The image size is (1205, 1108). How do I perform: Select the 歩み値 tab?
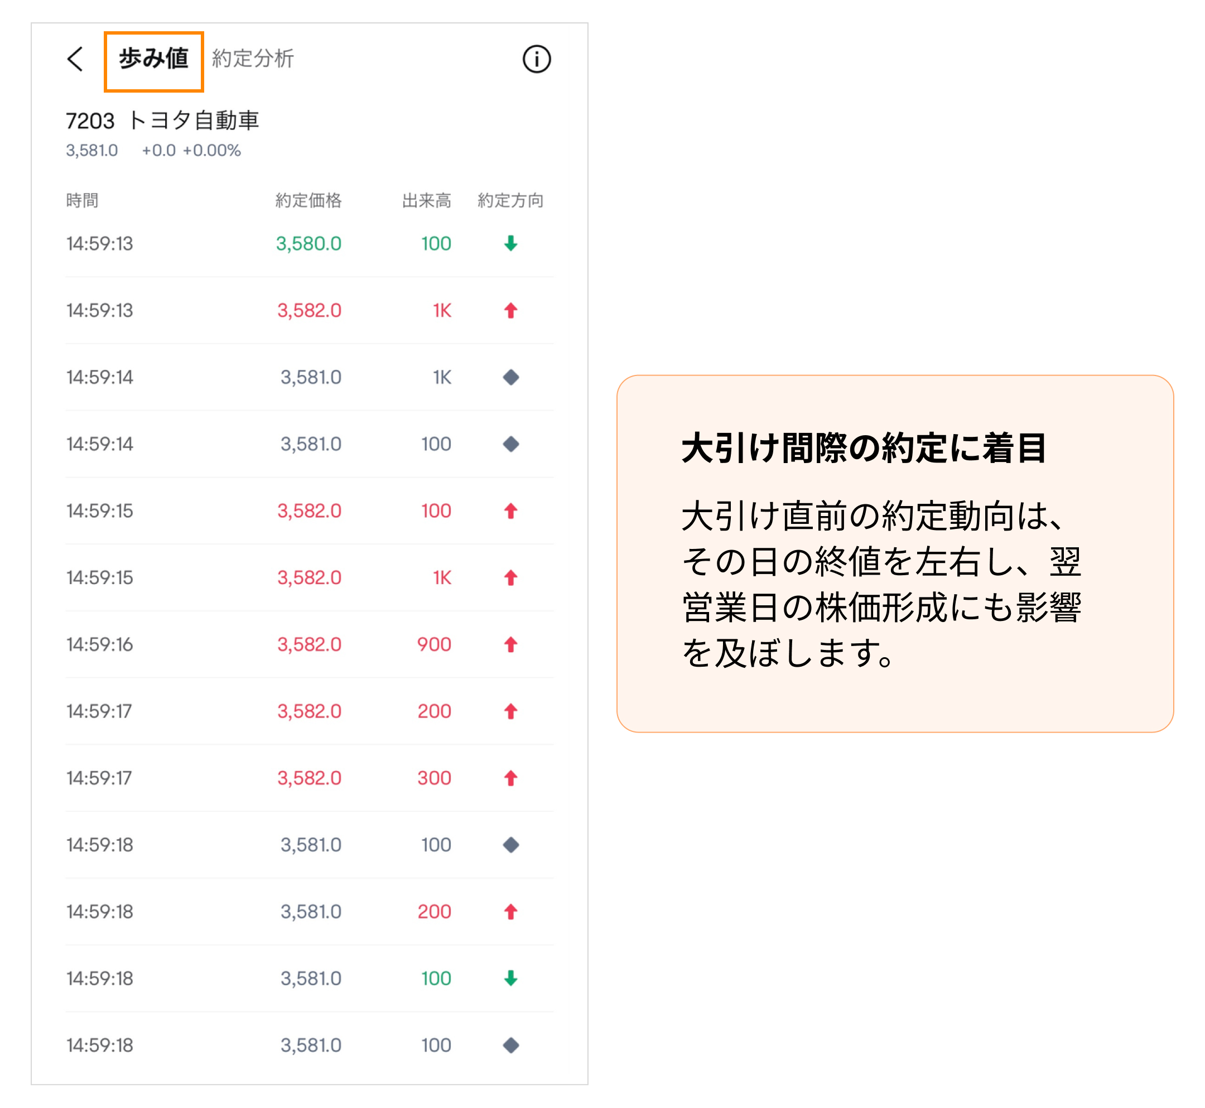tap(153, 59)
